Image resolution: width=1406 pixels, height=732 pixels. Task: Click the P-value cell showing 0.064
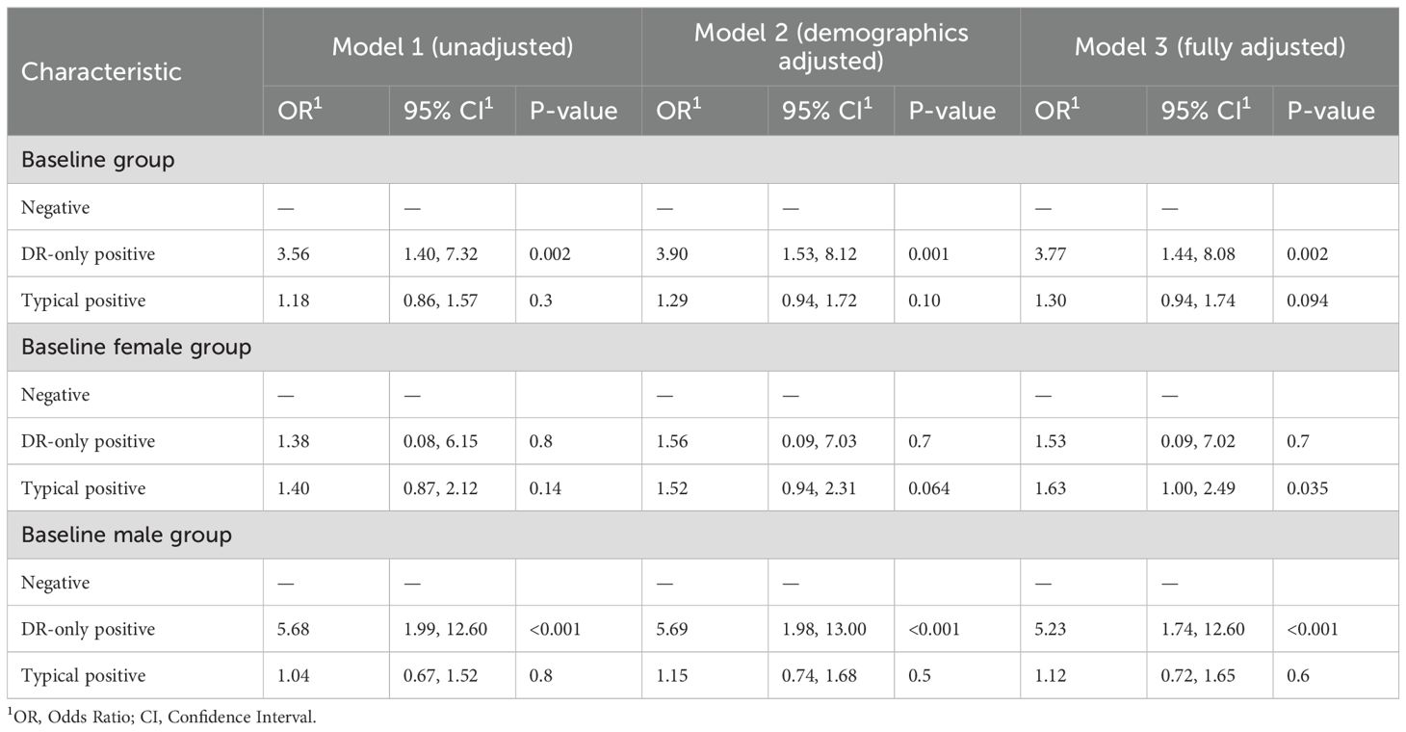coord(928,488)
